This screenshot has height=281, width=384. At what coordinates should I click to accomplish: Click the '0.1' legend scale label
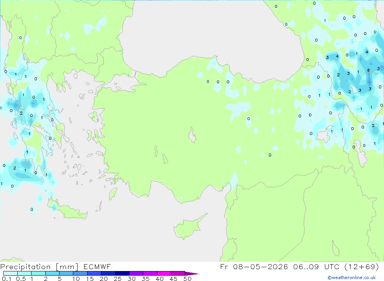(7, 279)
